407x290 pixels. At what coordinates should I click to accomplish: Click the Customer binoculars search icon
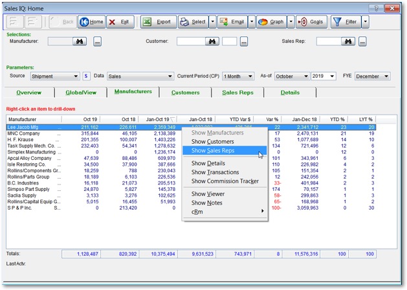[x=212, y=41]
